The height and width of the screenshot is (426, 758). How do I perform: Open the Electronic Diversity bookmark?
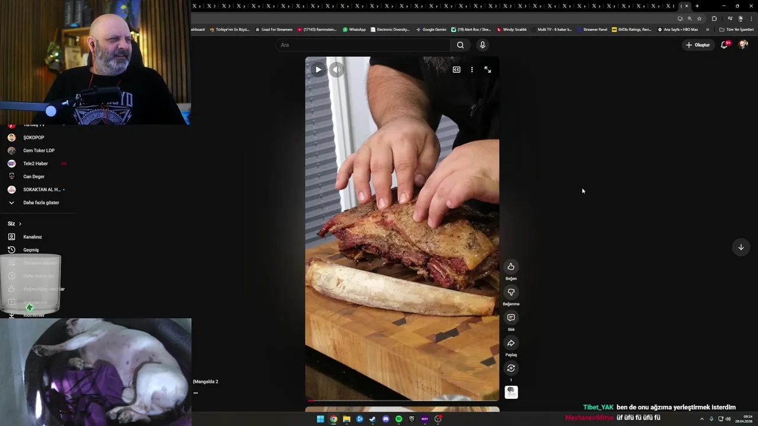[x=390, y=29]
